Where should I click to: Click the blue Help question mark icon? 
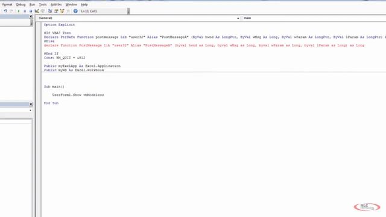point(75,11)
